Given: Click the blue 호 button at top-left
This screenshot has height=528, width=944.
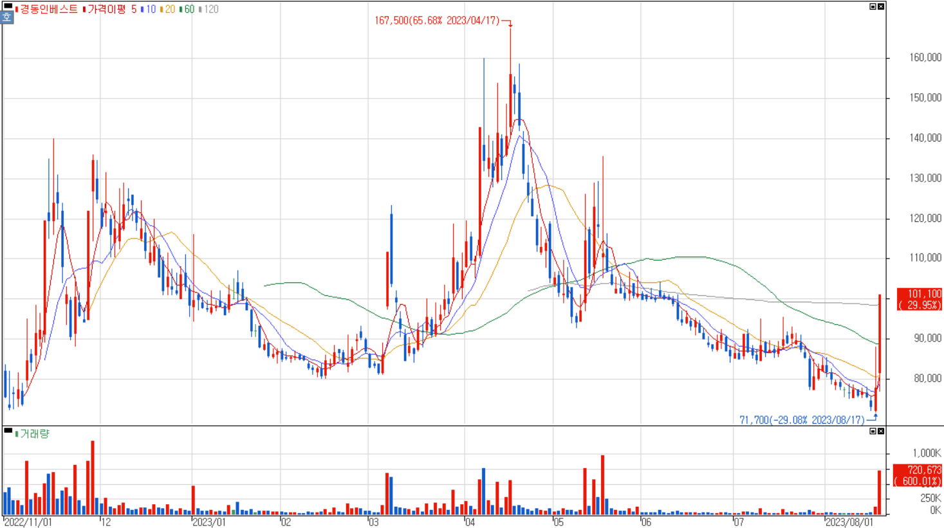Looking at the screenshot, I should pyautogui.click(x=7, y=17).
